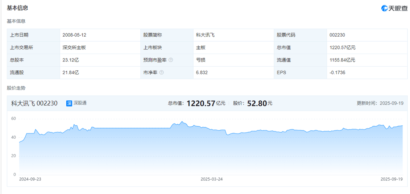Click the 2024-09-23 x-axis date
This screenshot has width=410, height=194.
30,179
